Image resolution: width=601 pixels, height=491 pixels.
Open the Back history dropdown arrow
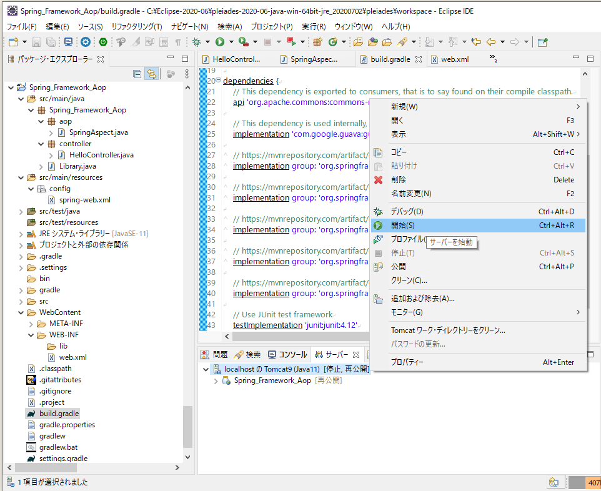(x=502, y=42)
